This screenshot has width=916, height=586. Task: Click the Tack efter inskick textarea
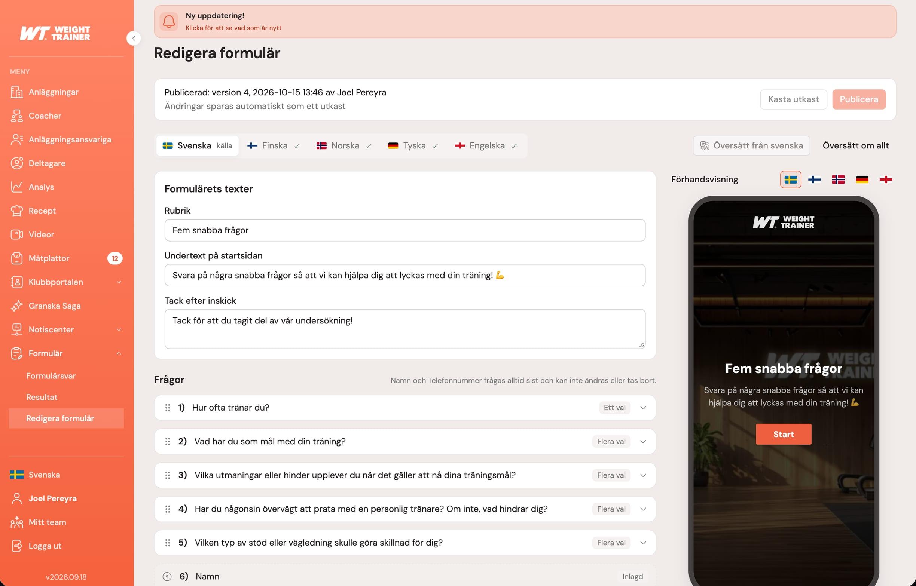405,329
